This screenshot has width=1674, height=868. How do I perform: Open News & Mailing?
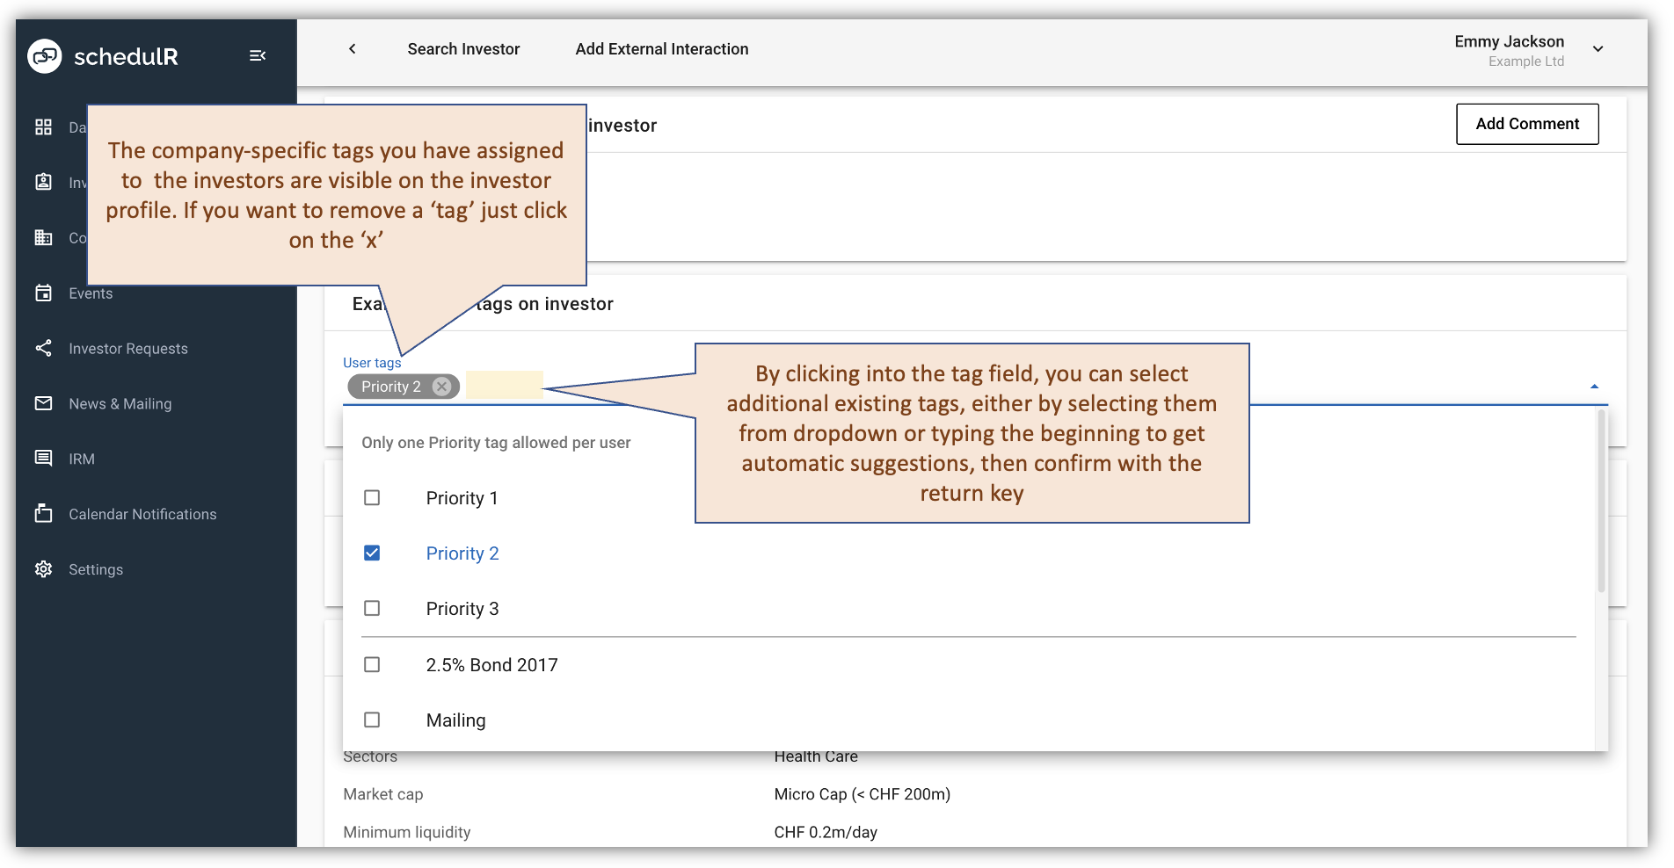click(x=120, y=403)
